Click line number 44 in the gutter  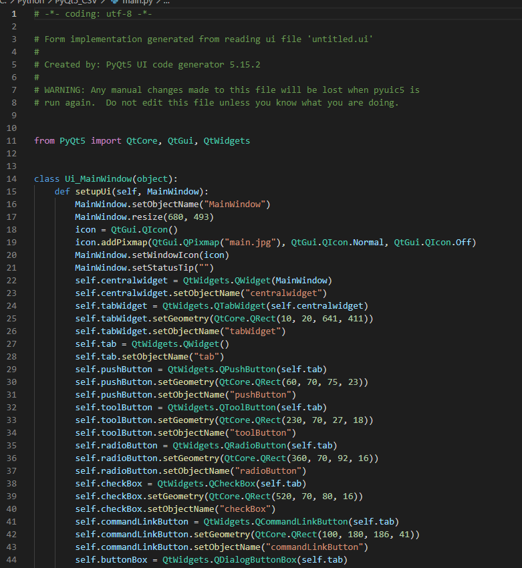11,560
